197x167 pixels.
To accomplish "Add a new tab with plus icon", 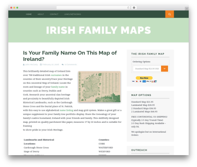I will tap(187, 9).
